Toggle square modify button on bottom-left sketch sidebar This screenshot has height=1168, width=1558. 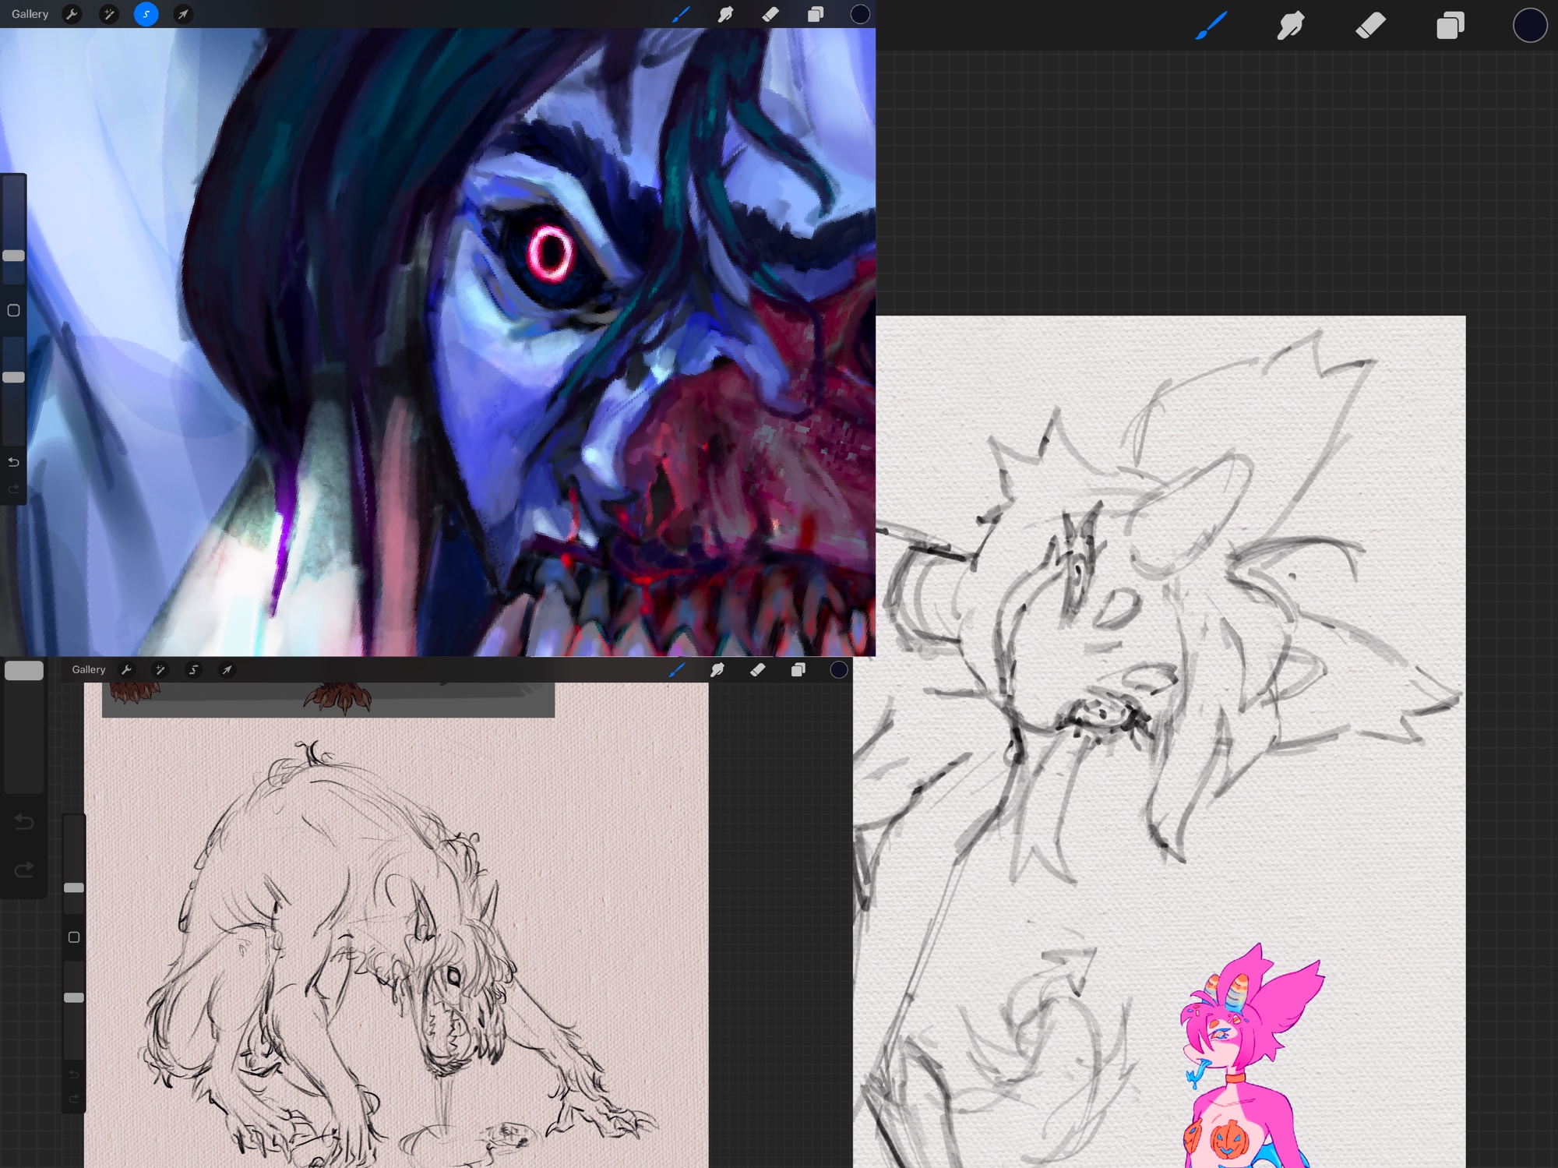(x=74, y=937)
